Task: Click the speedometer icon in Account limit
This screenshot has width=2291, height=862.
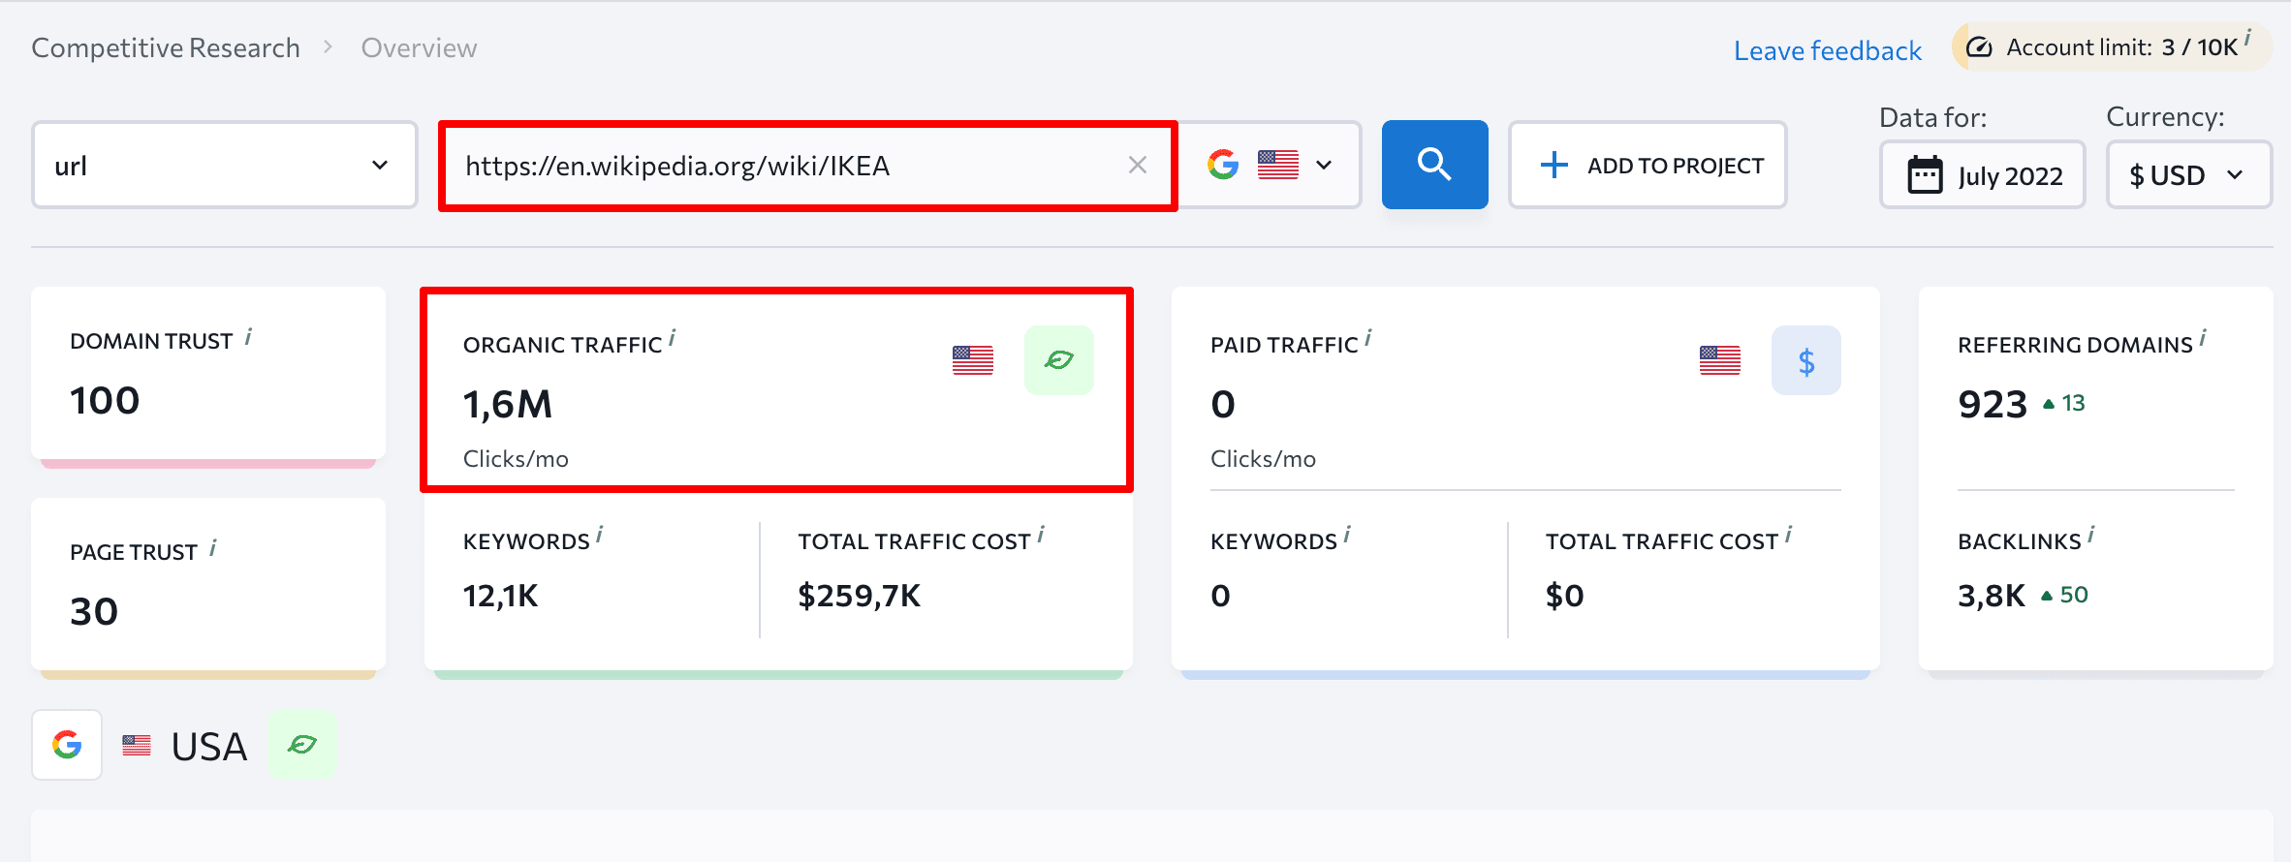Action: tap(1980, 47)
